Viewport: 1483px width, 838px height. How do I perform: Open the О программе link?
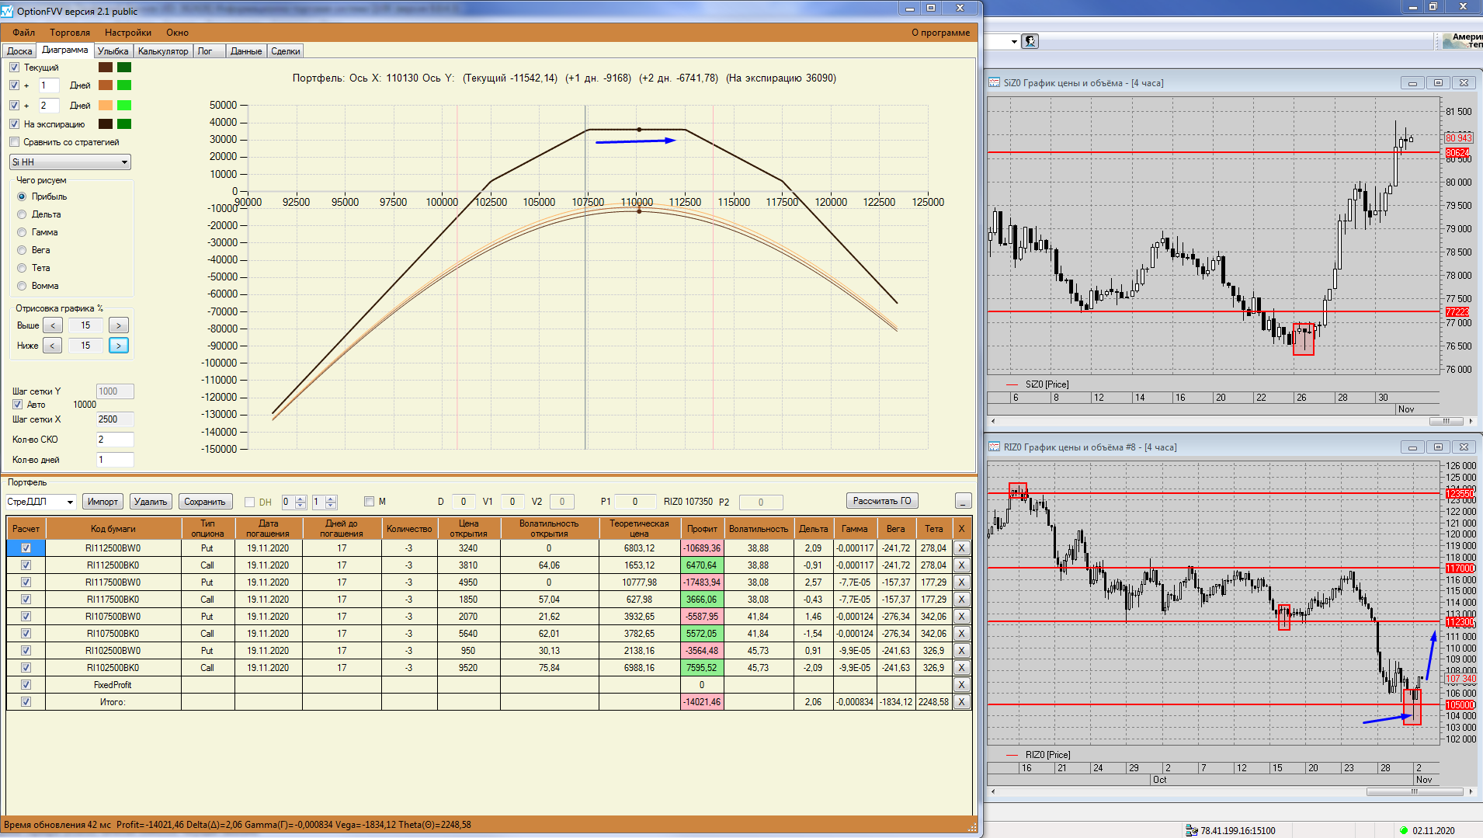coord(940,33)
